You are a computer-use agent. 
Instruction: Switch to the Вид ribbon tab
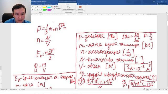[56, 4]
